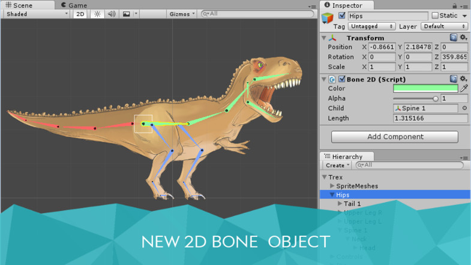
Task: Open the Static flags dropdown arrow
Action: pyautogui.click(x=464, y=16)
